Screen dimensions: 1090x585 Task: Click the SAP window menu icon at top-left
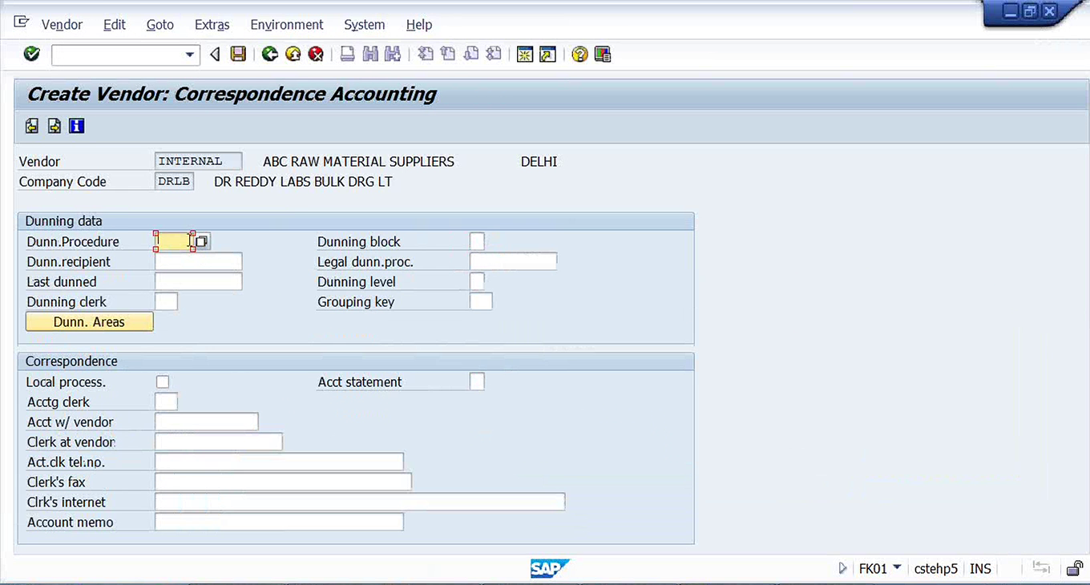22,22
